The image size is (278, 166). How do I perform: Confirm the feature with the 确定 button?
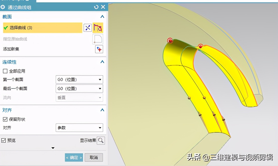pos(74,157)
